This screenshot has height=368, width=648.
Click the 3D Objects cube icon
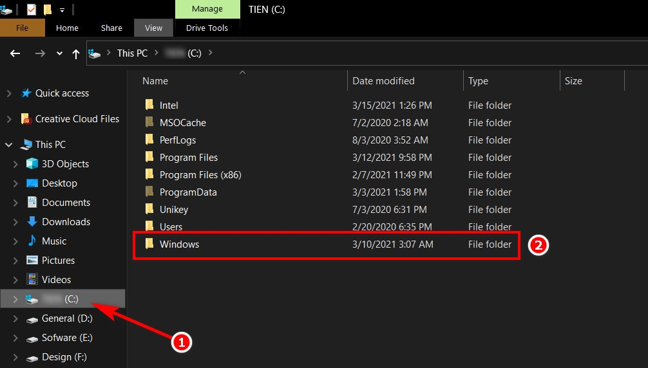coord(32,164)
